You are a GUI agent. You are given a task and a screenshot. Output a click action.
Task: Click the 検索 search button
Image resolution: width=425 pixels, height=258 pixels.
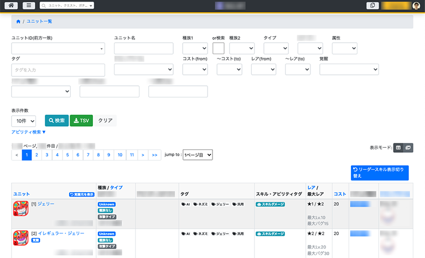(56, 121)
